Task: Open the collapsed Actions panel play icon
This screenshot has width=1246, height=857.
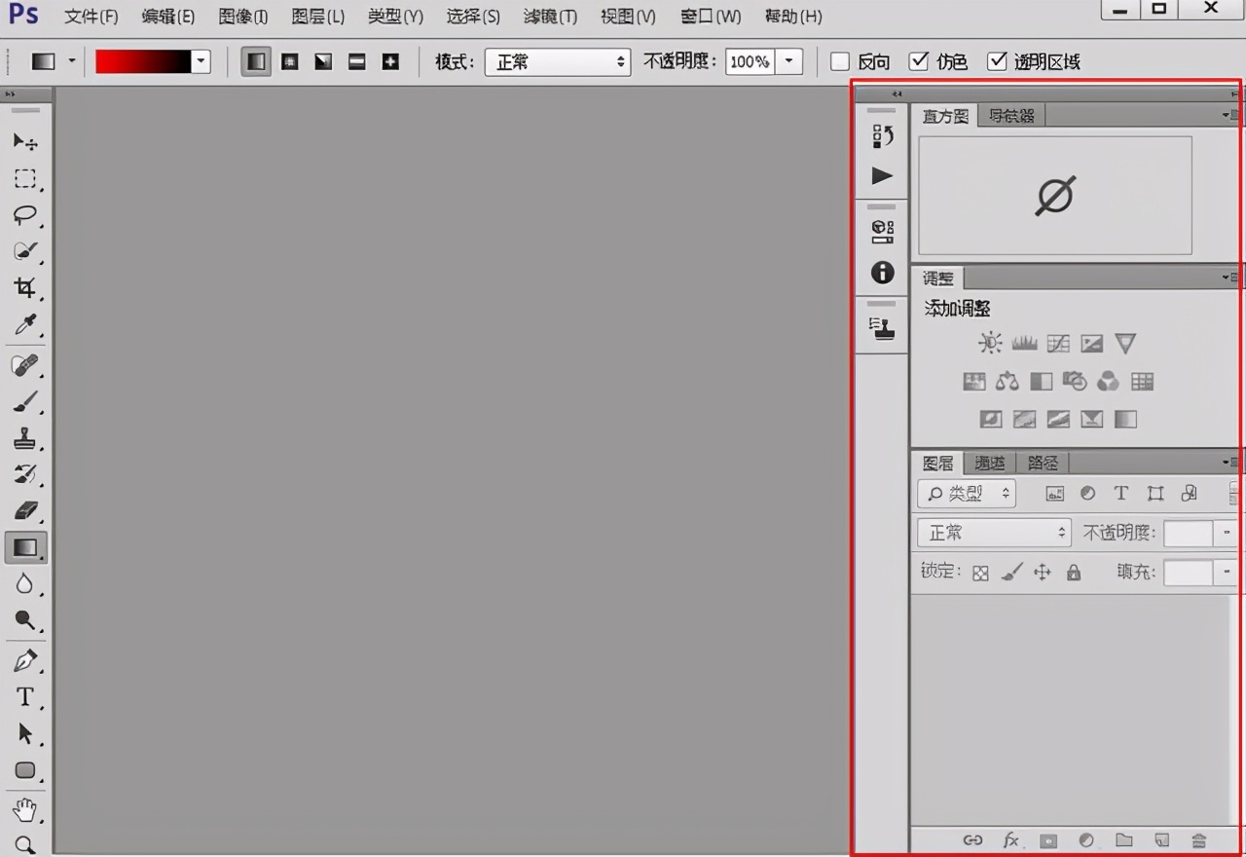Action: (882, 176)
